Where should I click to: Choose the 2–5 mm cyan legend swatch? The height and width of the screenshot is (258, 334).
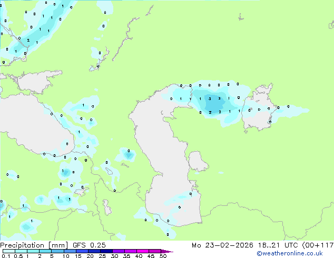pos(45,251)
